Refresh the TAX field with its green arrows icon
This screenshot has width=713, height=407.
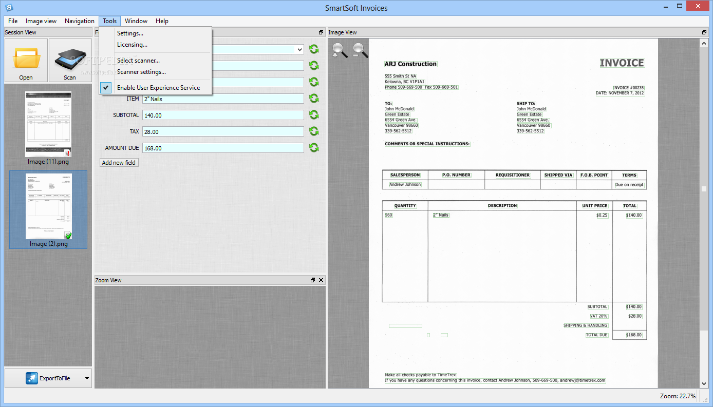314,131
